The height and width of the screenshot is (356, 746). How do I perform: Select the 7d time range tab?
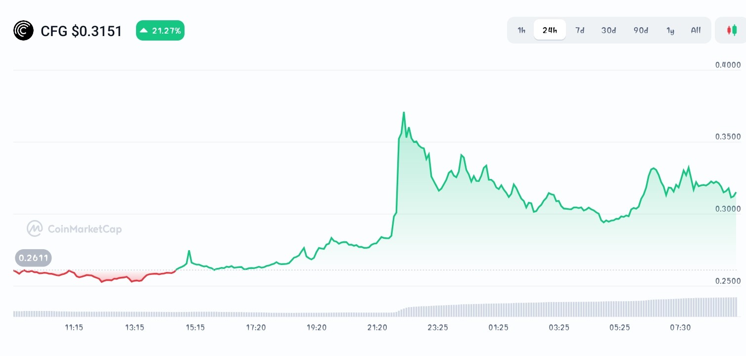pos(579,30)
